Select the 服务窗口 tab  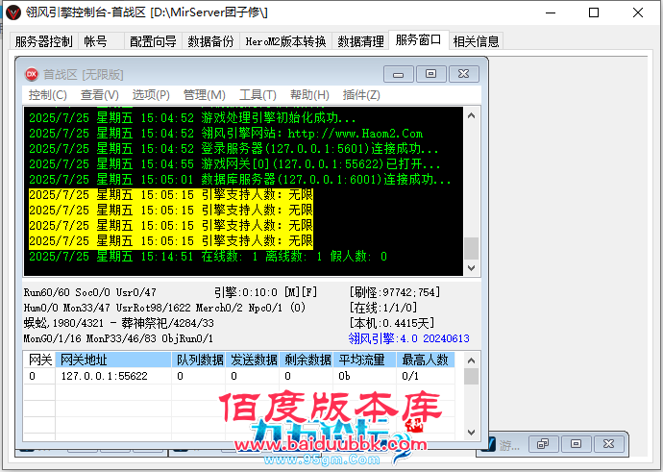coord(419,40)
